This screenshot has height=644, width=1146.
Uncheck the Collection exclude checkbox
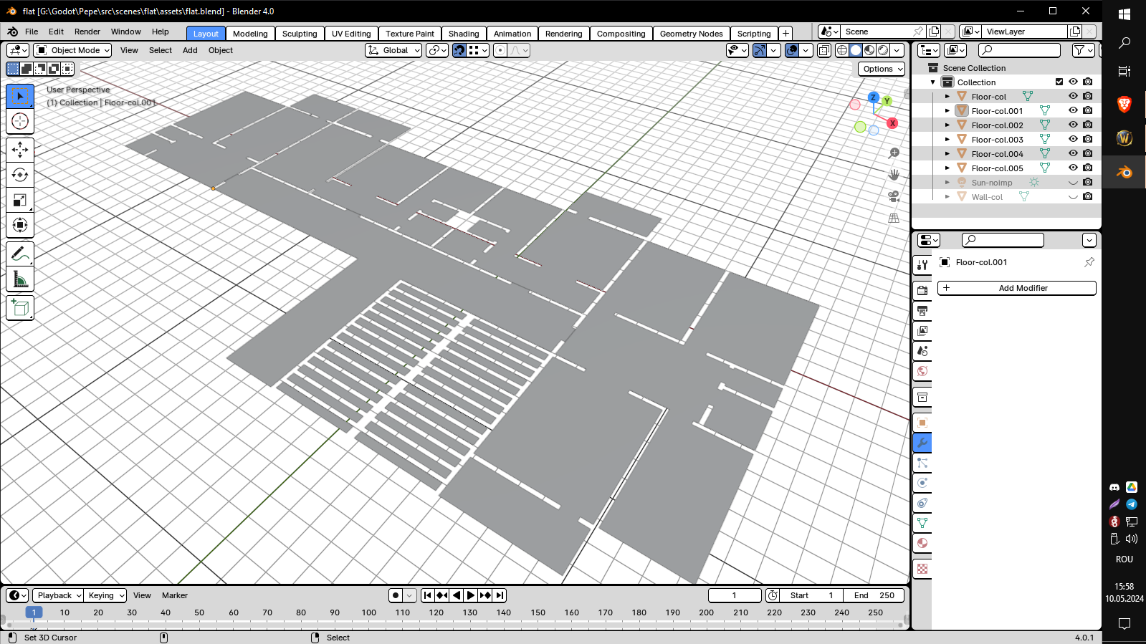coord(1059,82)
